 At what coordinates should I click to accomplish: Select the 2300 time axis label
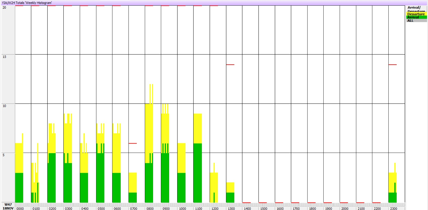(393, 208)
